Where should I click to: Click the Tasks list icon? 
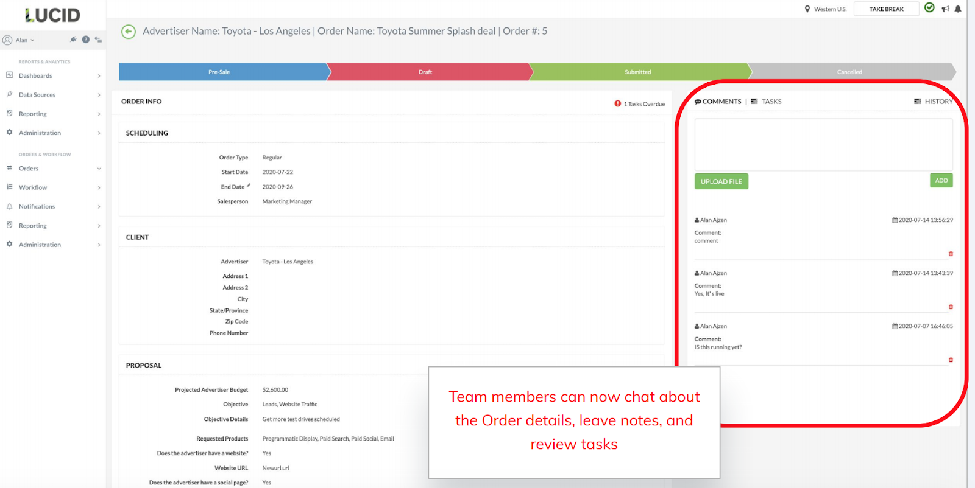pos(754,102)
